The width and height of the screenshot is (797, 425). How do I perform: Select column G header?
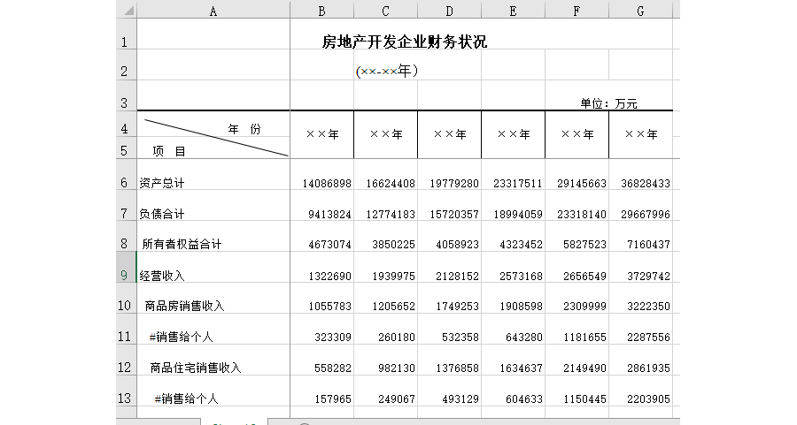641,11
